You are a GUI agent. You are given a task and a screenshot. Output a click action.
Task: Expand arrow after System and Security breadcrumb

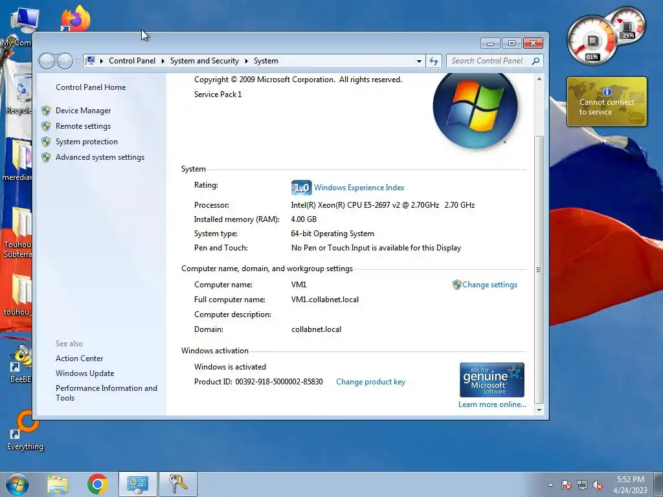246,61
